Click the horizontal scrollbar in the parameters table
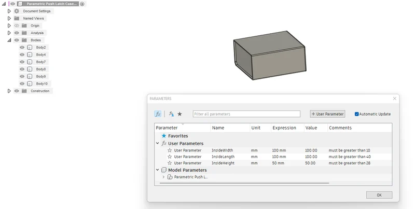The height and width of the screenshot is (209, 415). pos(244,183)
